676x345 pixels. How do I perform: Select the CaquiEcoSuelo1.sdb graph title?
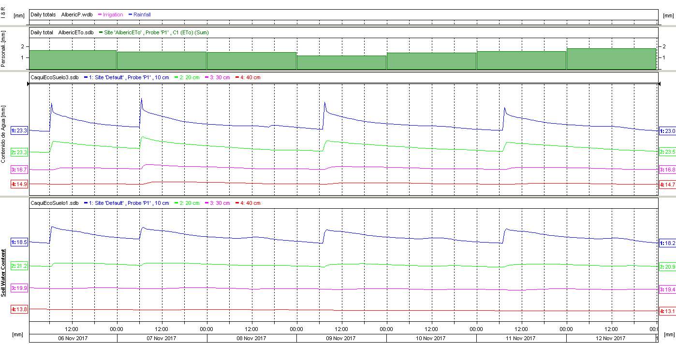pos(55,203)
